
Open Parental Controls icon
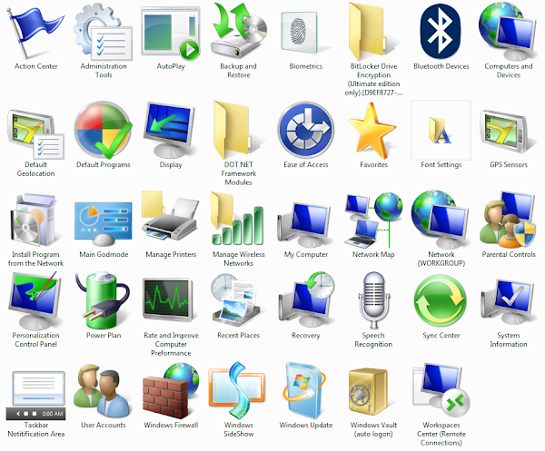pos(508,219)
